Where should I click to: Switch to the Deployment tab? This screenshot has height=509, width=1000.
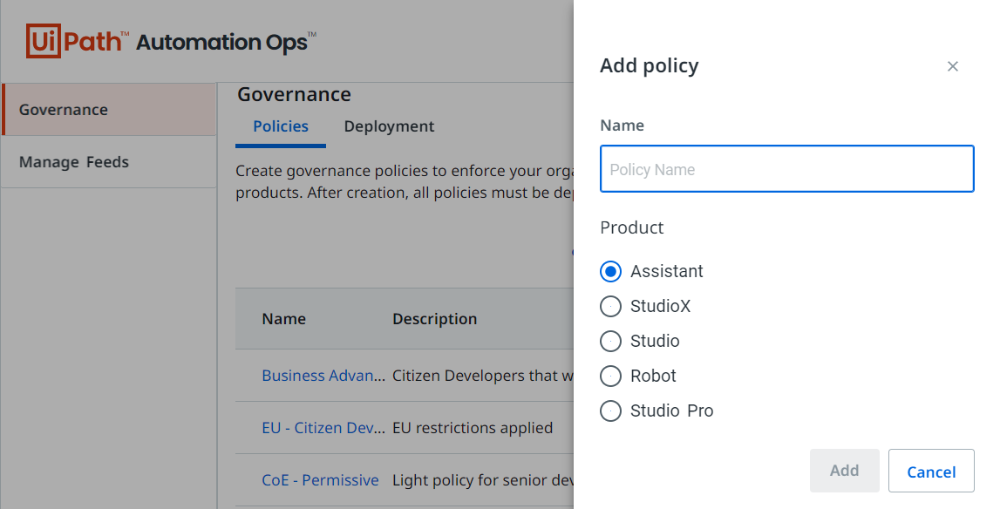tap(389, 126)
